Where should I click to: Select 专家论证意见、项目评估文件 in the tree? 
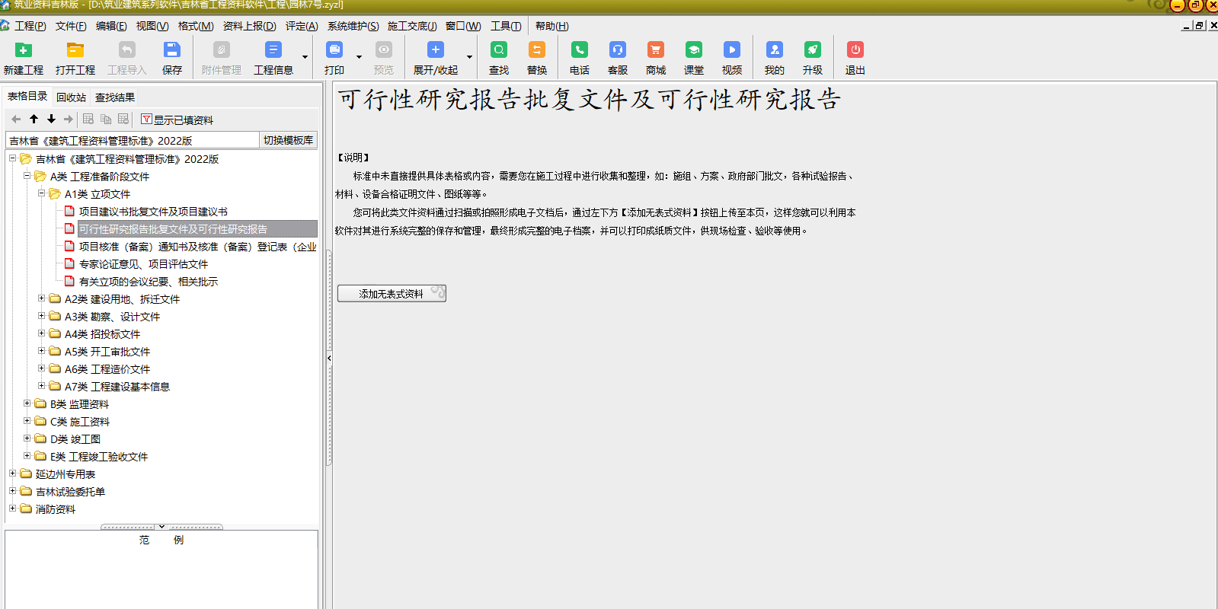click(143, 264)
